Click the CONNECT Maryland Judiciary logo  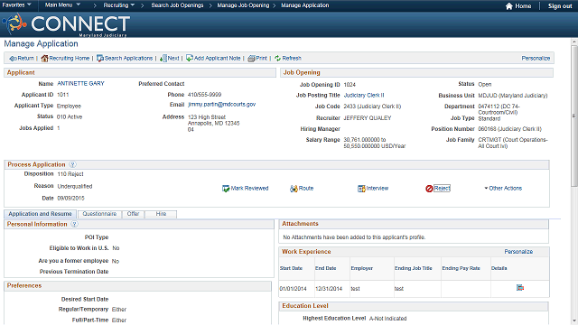click(x=66, y=24)
